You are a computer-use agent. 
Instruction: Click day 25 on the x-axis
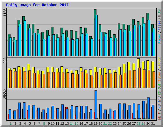124,124
